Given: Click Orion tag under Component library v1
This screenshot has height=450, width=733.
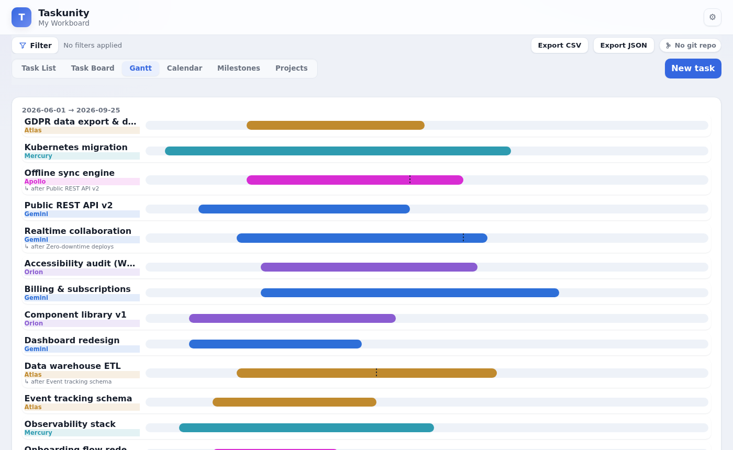Looking at the screenshot, I should [x=82, y=323].
